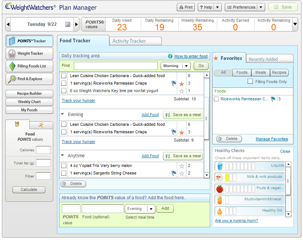Click the info icon beside How to enter food
Image resolution: width=303 pixels, height=240 pixels.
[x=170, y=56]
